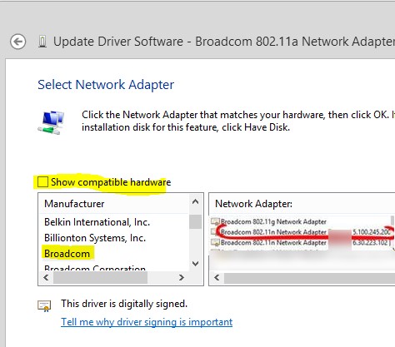Click manufacturer list scroll left arrow
The image size is (395, 347).
[46, 277]
